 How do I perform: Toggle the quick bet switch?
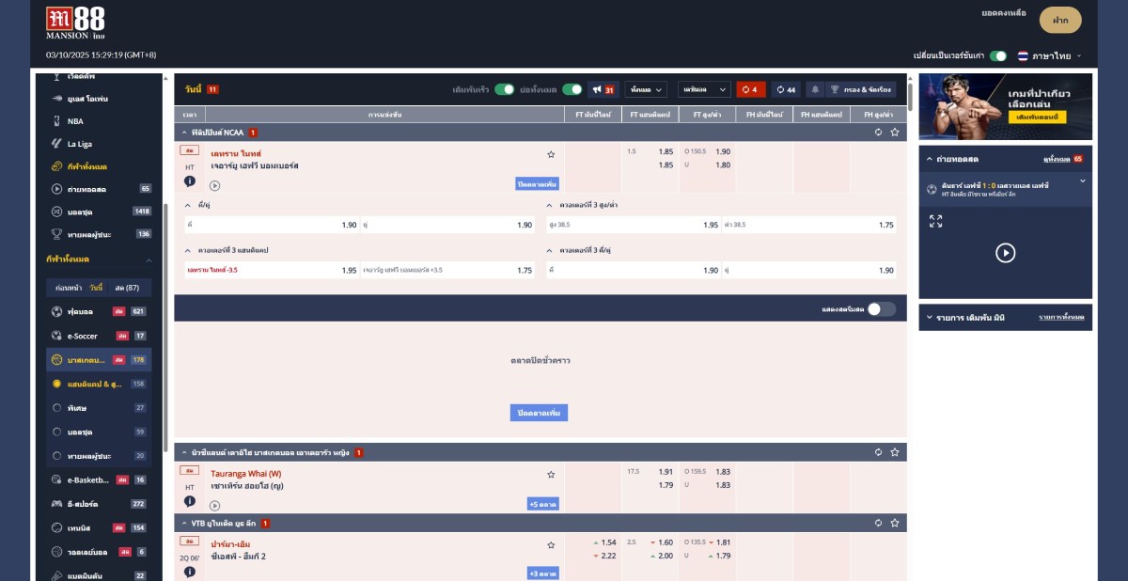coord(505,89)
